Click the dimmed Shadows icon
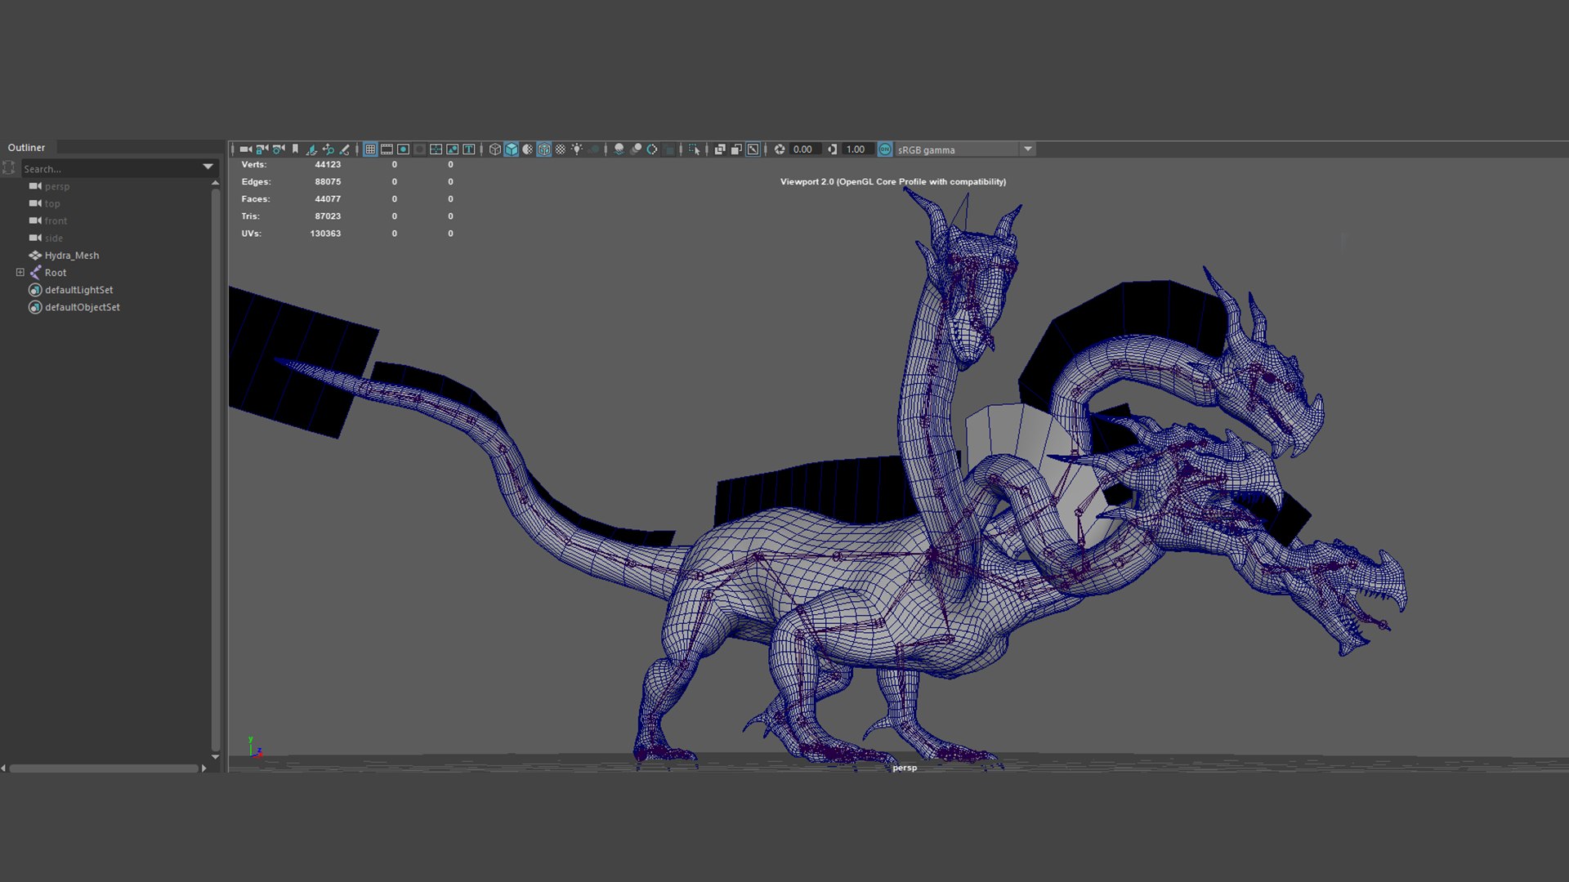This screenshot has width=1569, height=882. [594, 149]
